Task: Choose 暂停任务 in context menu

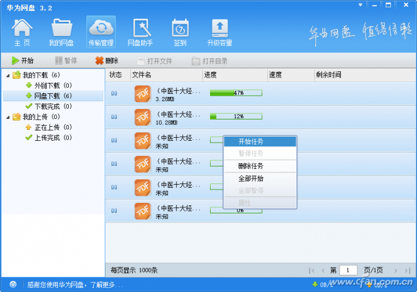Action: click(260, 154)
